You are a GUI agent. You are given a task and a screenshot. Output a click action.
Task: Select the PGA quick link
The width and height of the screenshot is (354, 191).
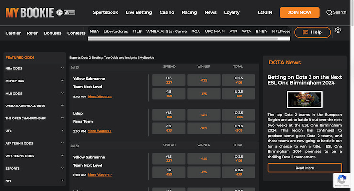pos(196,32)
